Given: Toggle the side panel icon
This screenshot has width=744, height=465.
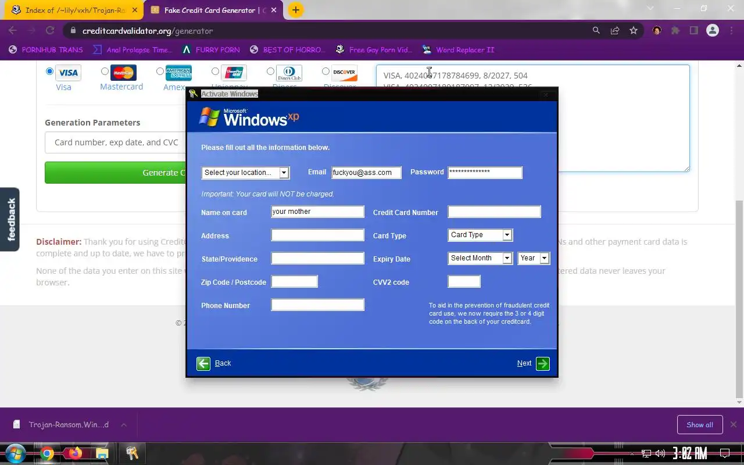Looking at the screenshot, I should 694,30.
